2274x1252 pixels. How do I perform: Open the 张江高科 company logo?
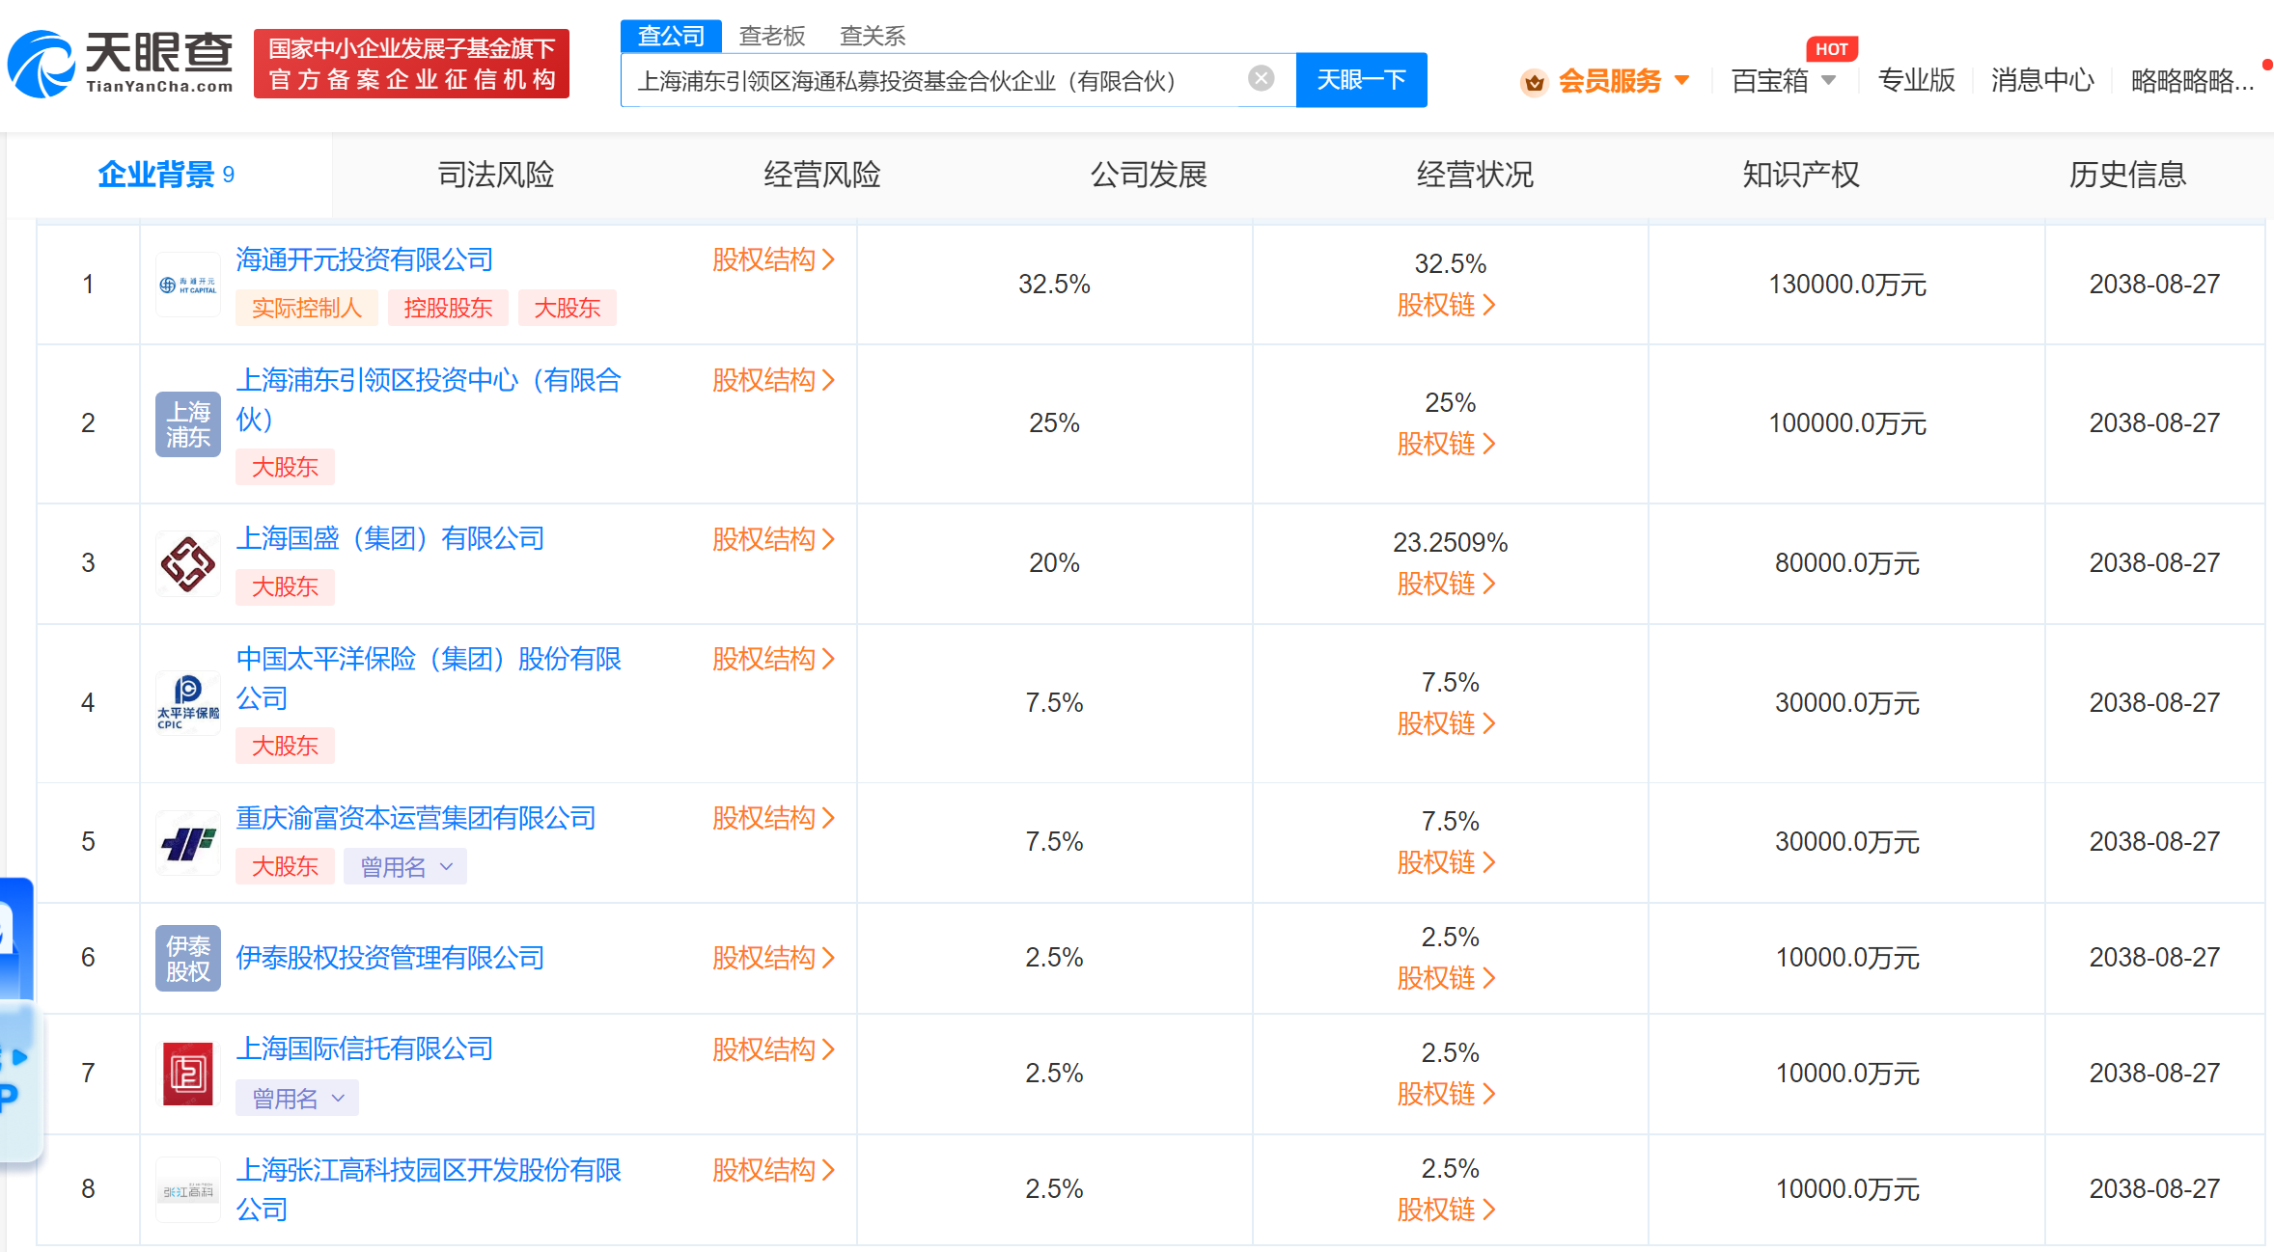(188, 1189)
